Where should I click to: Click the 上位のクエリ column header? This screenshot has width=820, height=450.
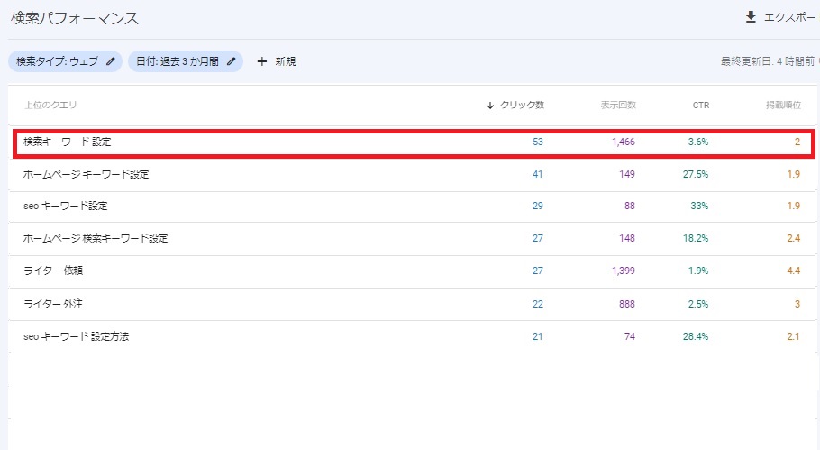tap(50, 105)
